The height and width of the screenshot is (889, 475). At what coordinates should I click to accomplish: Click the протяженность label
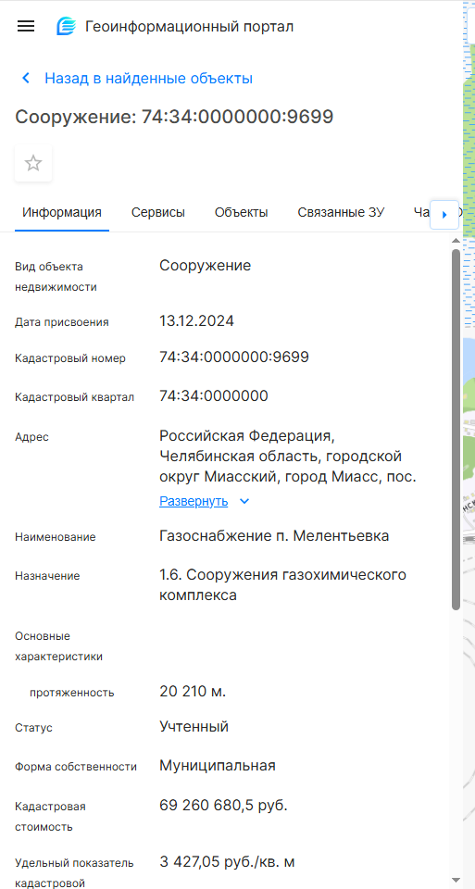click(x=72, y=693)
